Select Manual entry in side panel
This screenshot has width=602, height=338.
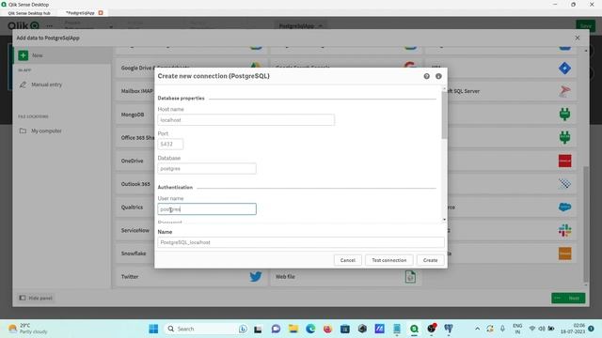tap(46, 84)
